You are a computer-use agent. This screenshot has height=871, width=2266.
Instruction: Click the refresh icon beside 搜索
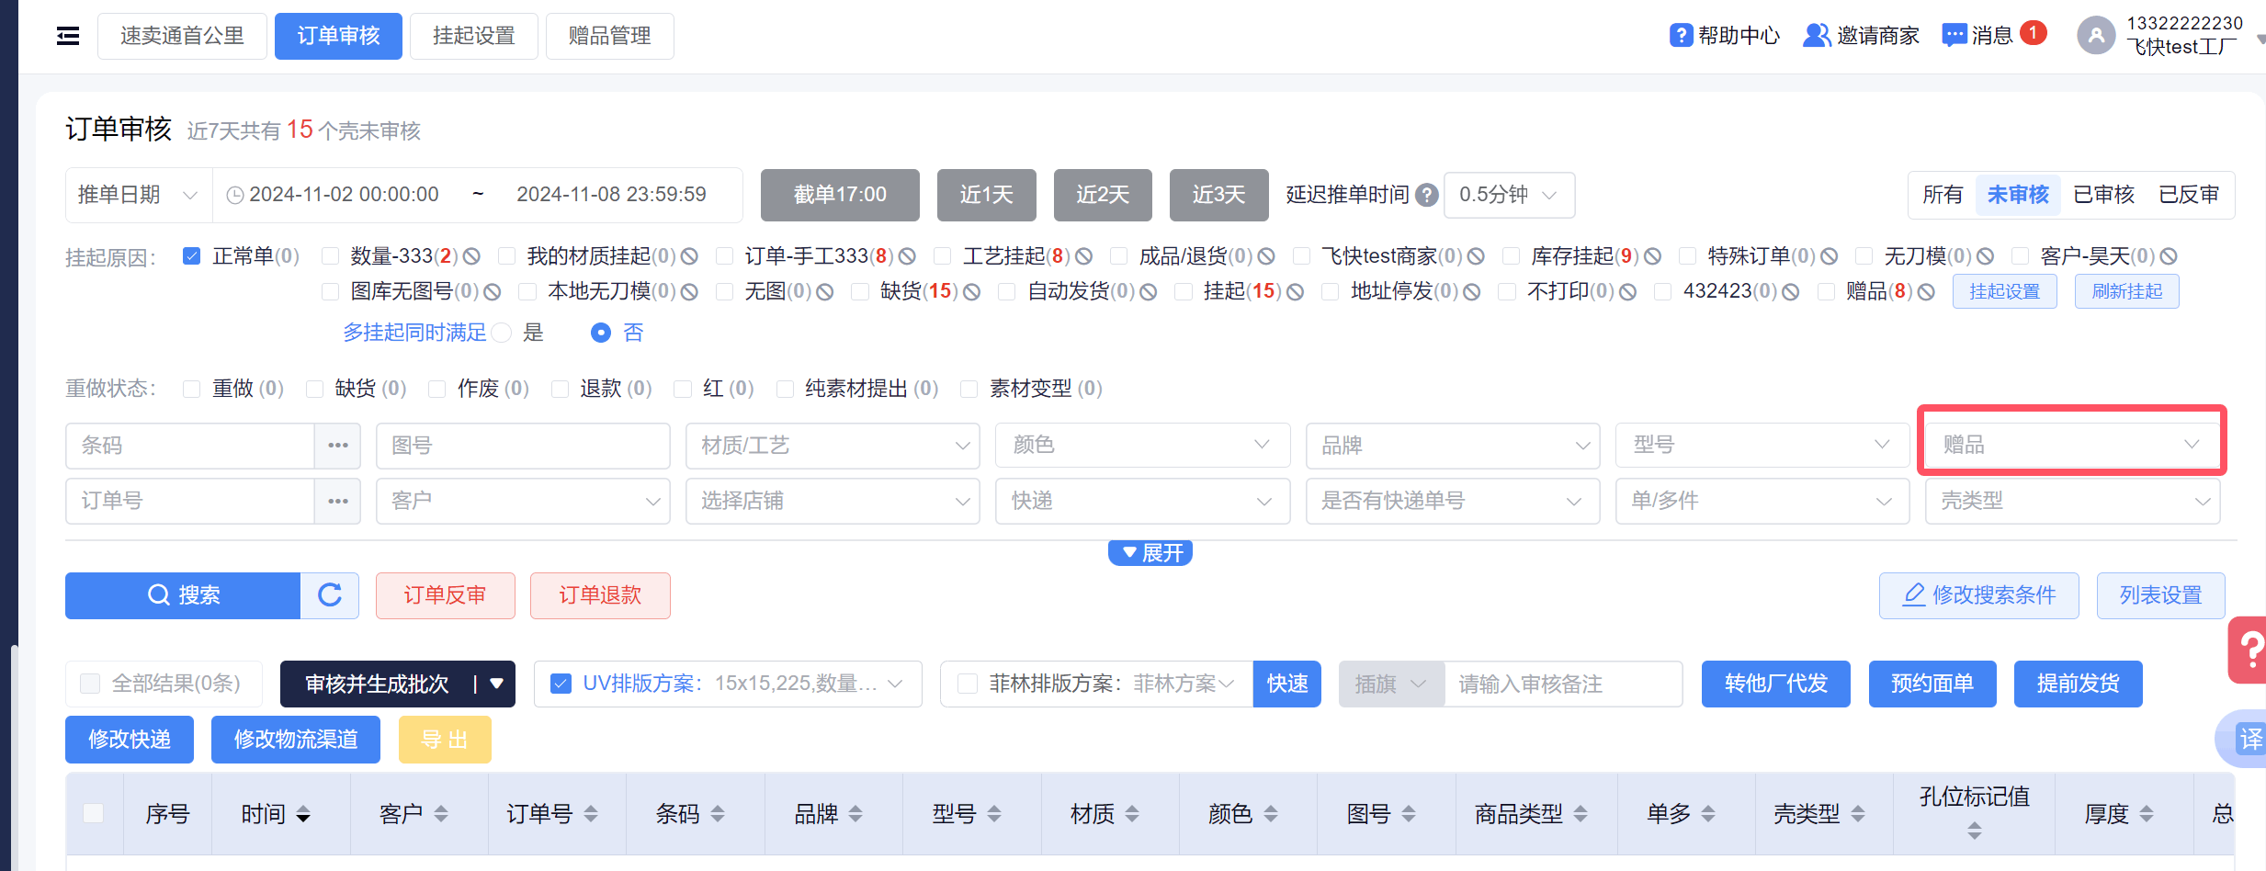tap(330, 595)
